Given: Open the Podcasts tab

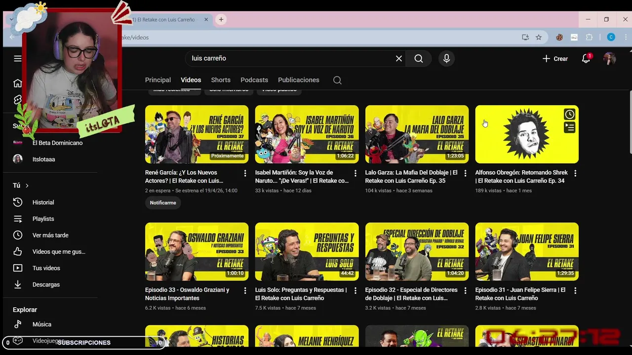Looking at the screenshot, I should click(x=254, y=80).
